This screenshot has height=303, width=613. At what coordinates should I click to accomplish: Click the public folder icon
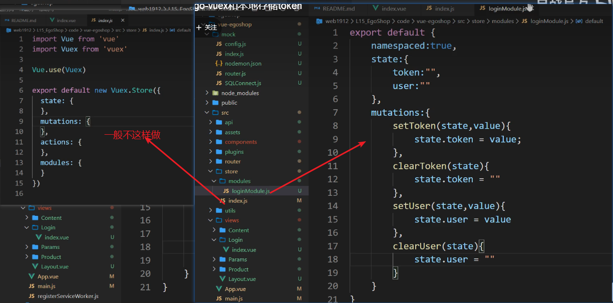coord(216,103)
